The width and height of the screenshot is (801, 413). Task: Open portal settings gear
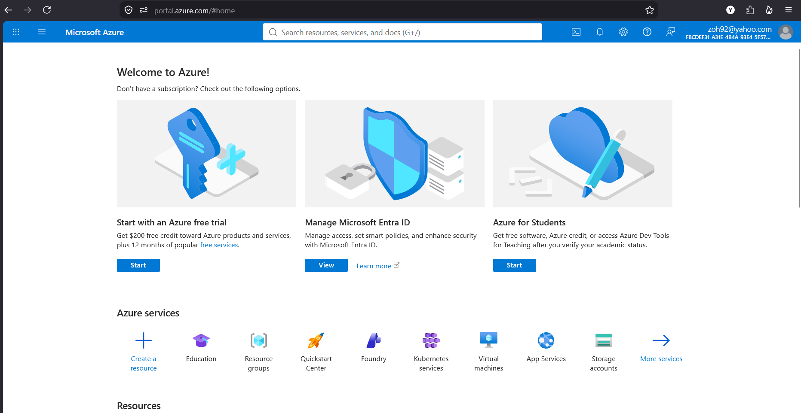click(x=623, y=32)
